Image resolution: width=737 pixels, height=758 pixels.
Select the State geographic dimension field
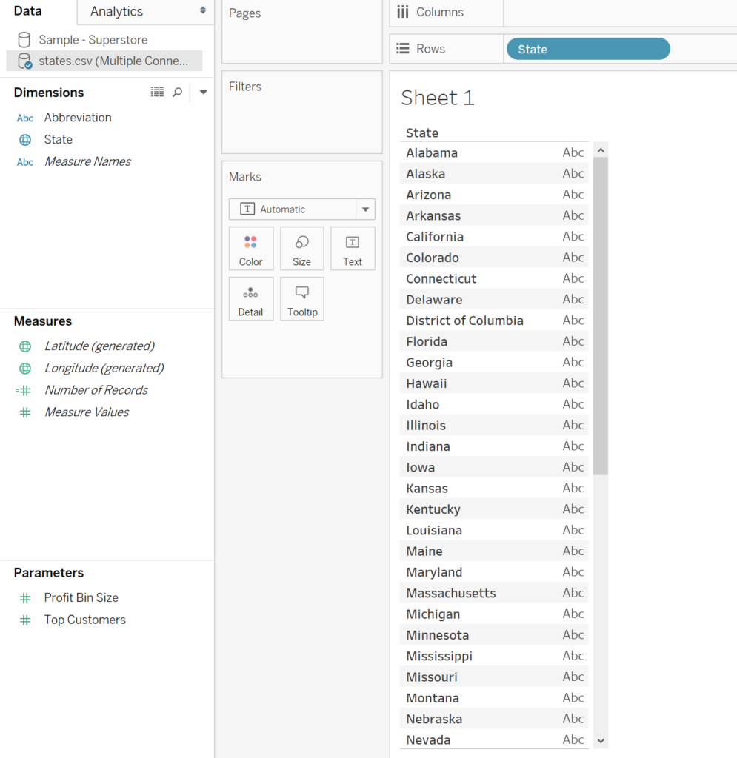tap(58, 140)
